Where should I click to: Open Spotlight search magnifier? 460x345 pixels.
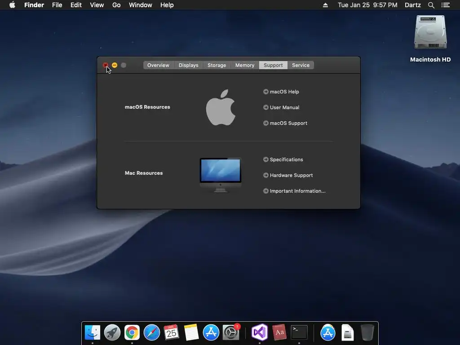(431, 5)
